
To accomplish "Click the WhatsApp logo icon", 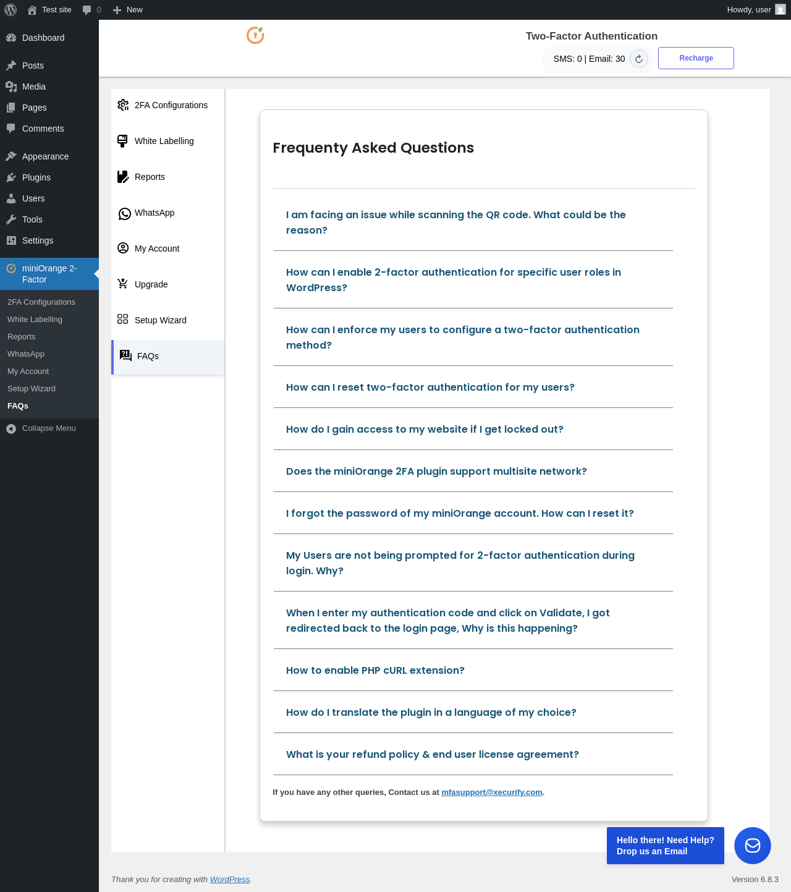I will click(x=124, y=213).
